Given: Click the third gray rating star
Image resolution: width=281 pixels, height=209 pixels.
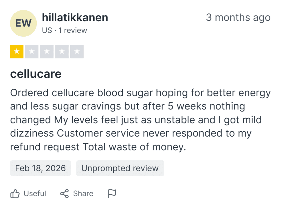Looking at the screenshot, I should (47, 52).
